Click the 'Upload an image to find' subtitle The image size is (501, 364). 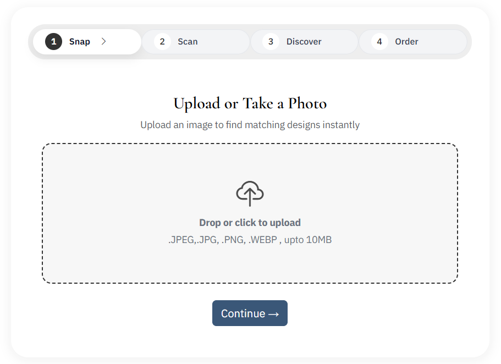(x=250, y=125)
